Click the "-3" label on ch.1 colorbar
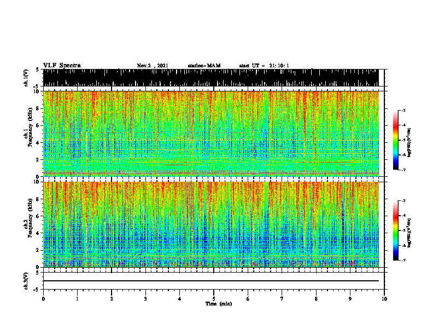Viewport: 433px width, 335px height. (x=403, y=110)
